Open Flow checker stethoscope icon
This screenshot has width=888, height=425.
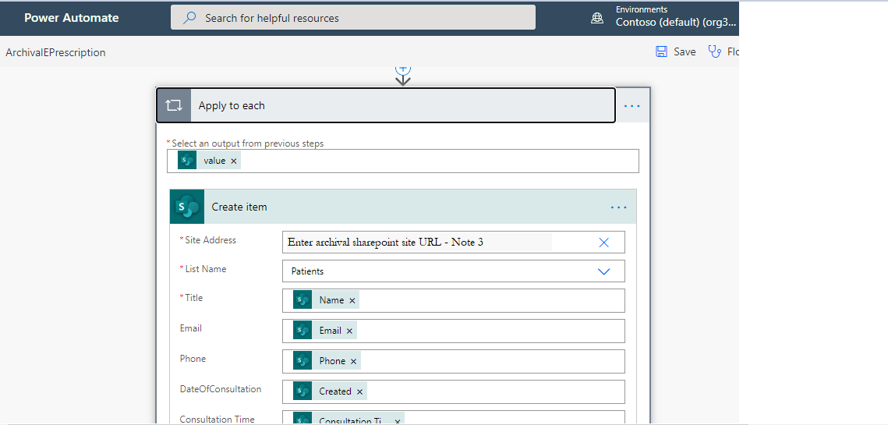[x=715, y=51]
